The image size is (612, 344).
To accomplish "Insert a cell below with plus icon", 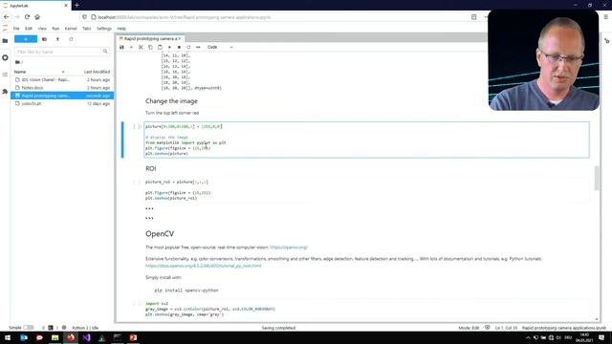I will [x=131, y=47].
